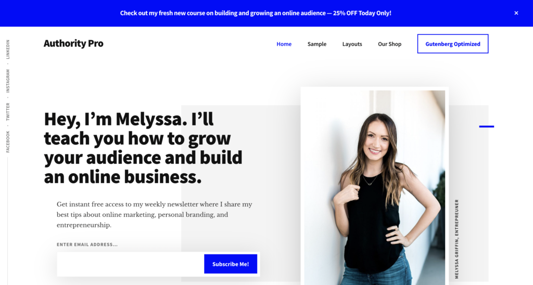Click the Authority Pro site logo
Viewport: 533px width, 285px height.
point(73,44)
